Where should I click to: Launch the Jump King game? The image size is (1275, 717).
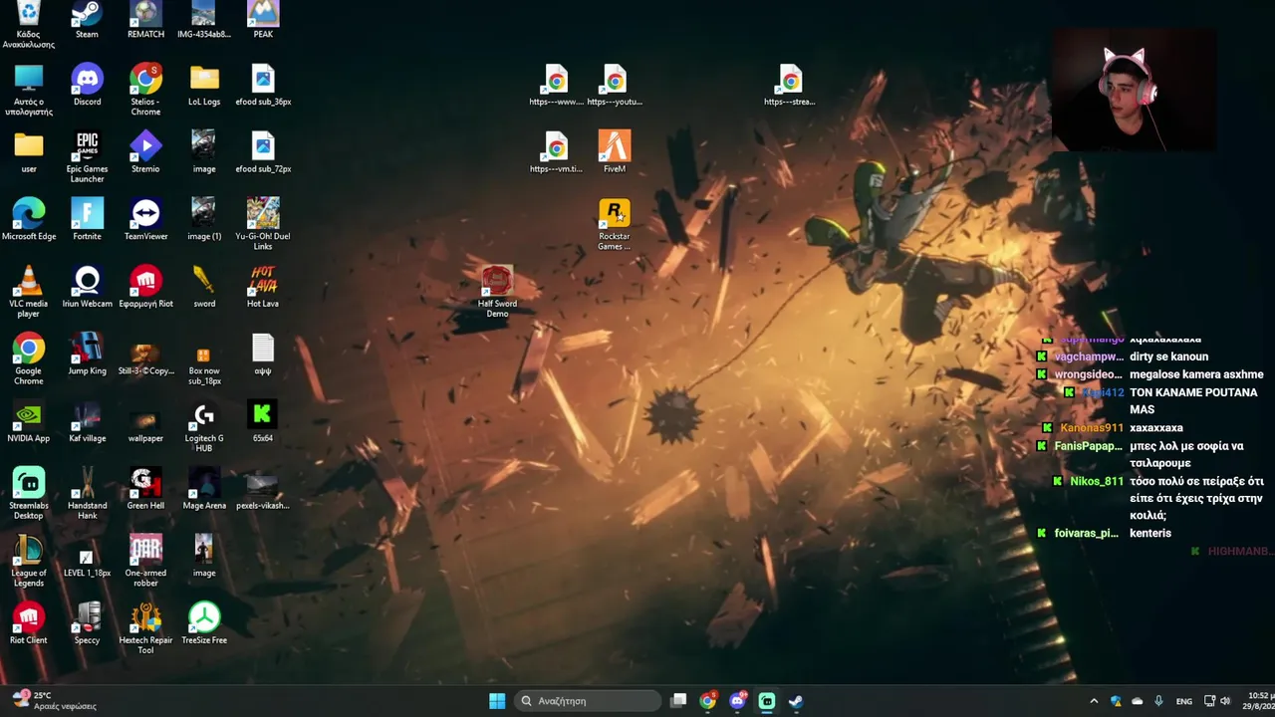(x=87, y=354)
